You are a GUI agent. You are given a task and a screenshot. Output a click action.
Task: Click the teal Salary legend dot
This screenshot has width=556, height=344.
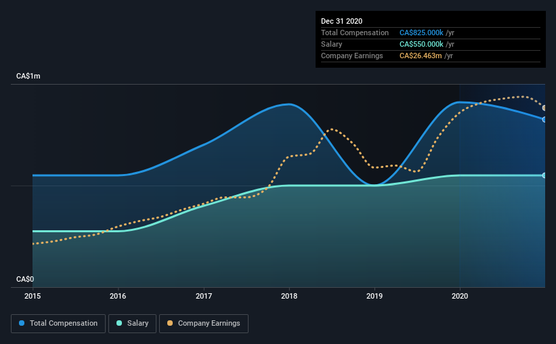(x=119, y=323)
